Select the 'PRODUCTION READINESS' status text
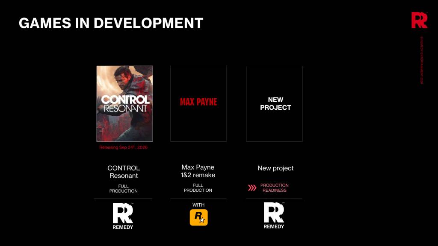The height and width of the screenshot is (246, 438). (274, 188)
